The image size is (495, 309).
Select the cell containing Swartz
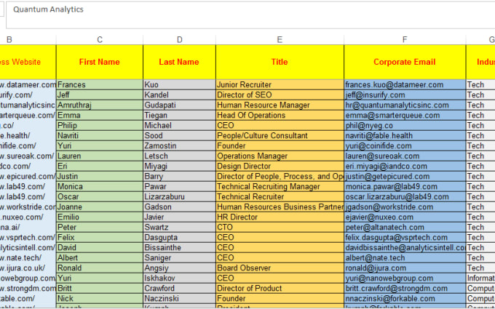[180, 227]
